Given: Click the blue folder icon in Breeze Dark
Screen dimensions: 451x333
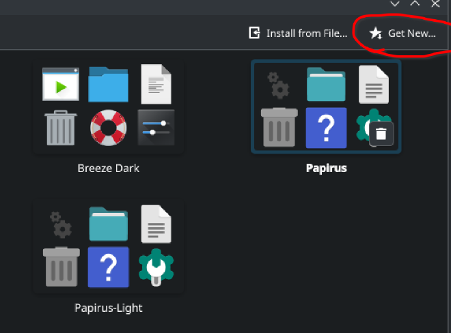Looking at the screenshot, I should (108, 84).
